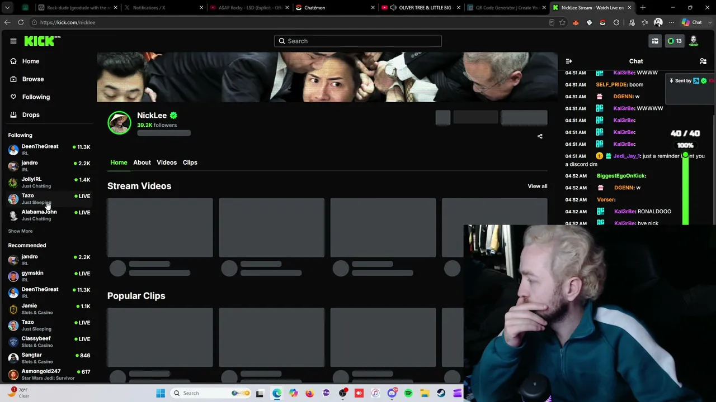The height and width of the screenshot is (402, 716).
Task: Open AlabamaJohn in the Following list
Action: coord(49,215)
